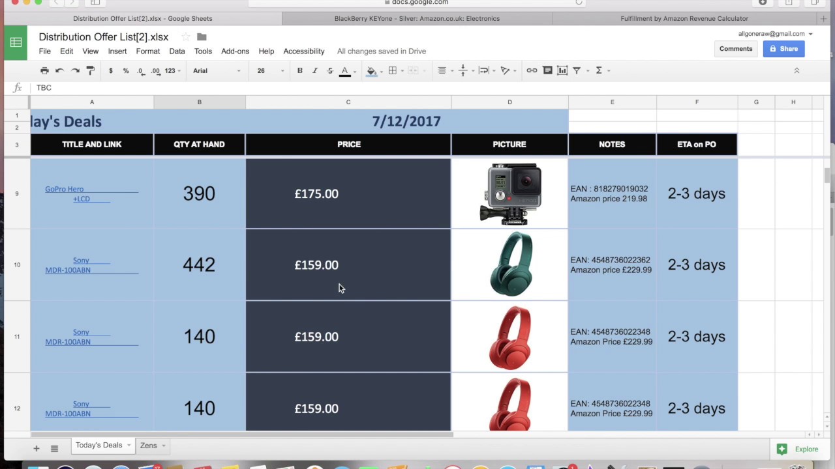Collapse the menus with the double-chevron

click(x=797, y=70)
